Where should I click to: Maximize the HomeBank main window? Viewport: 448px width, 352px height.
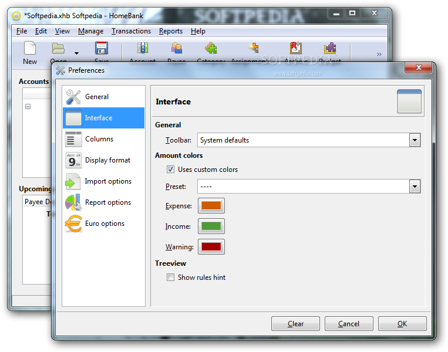click(x=352, y=13)
